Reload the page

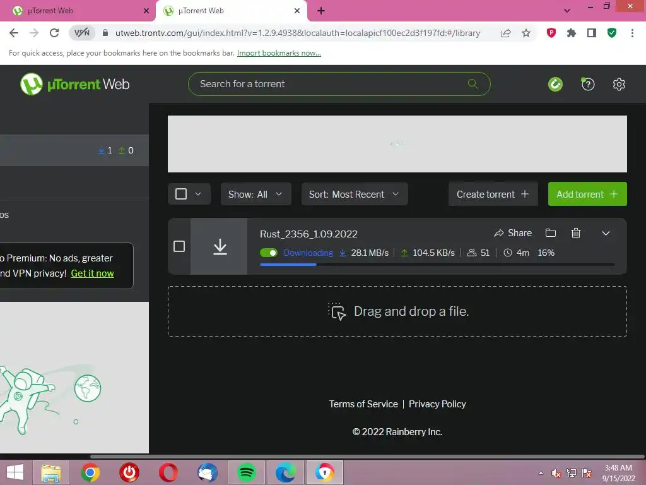54,33
